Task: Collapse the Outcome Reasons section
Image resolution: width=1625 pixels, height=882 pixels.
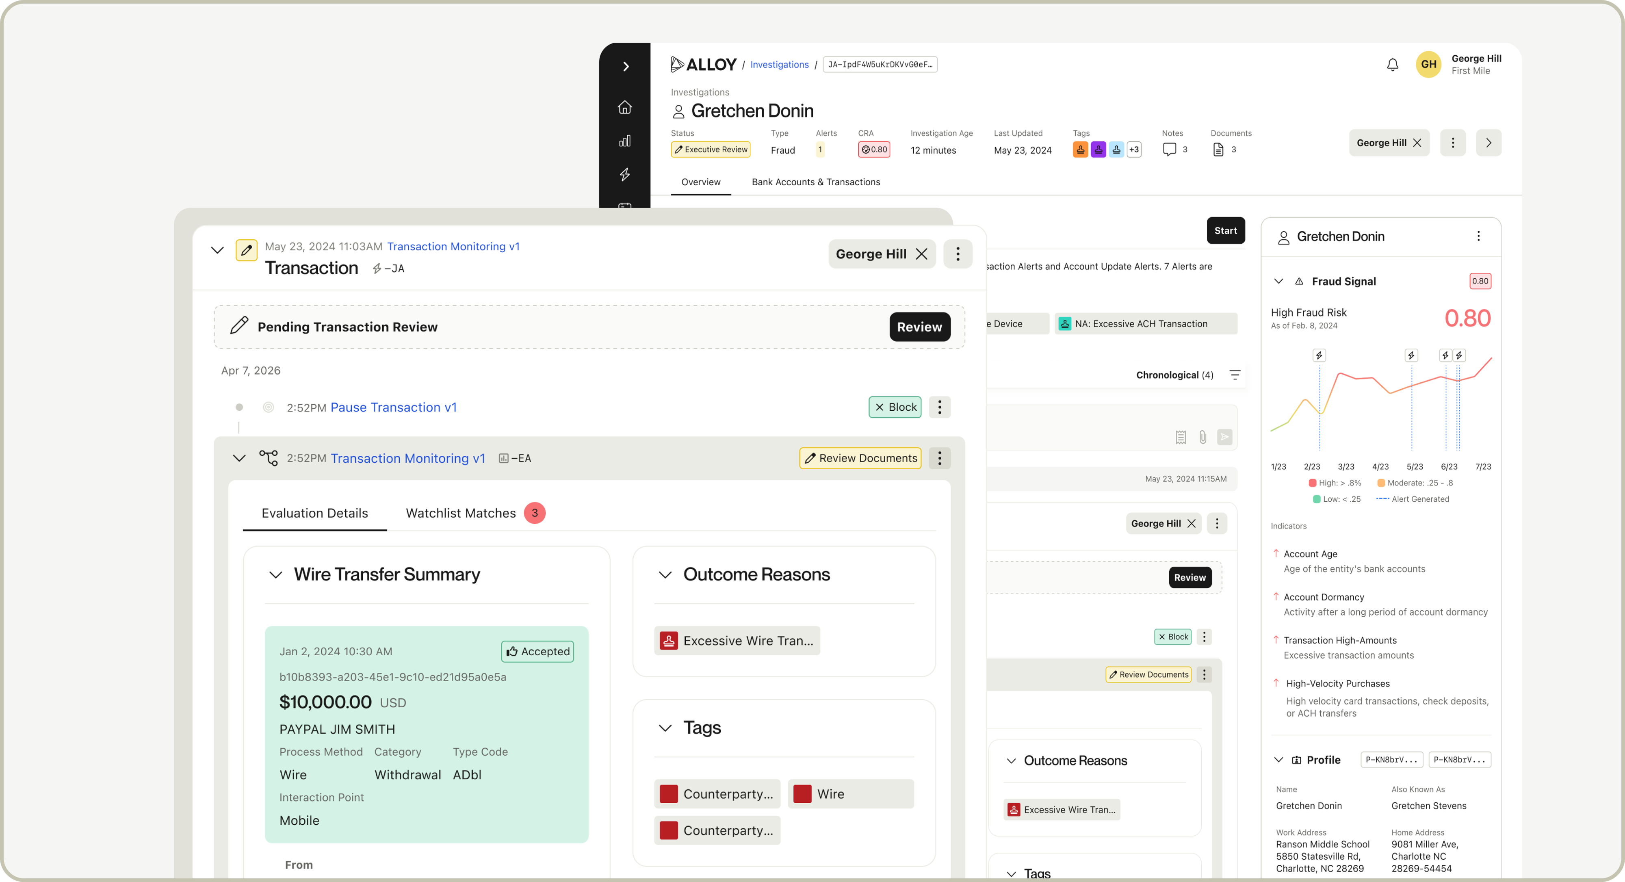Action: (665, 575)
